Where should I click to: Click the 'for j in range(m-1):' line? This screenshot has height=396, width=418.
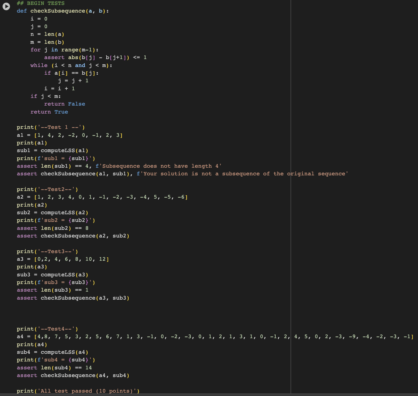coord(64,50)
